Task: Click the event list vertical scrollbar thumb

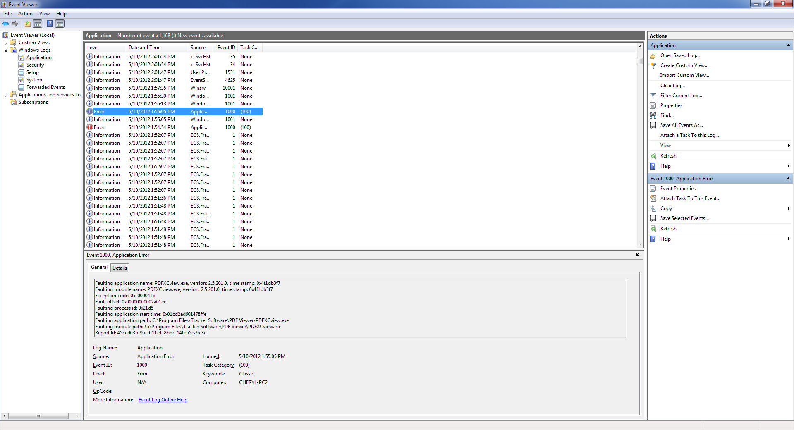Action: click(x=640, y=61)
